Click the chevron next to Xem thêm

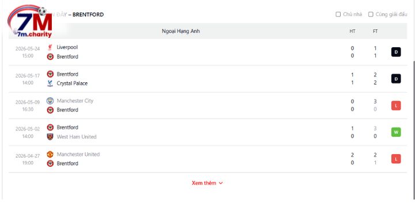221,183
